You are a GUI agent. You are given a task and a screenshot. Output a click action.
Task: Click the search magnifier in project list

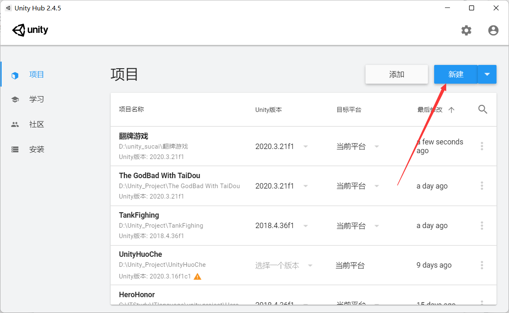click(x=482, y=109)
